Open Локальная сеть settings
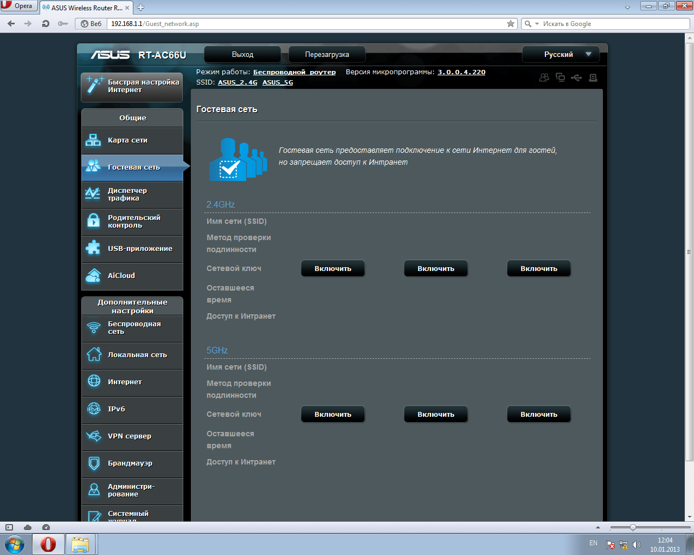The height and width of the screenshot is (555, 694). (x=132, y=355)
